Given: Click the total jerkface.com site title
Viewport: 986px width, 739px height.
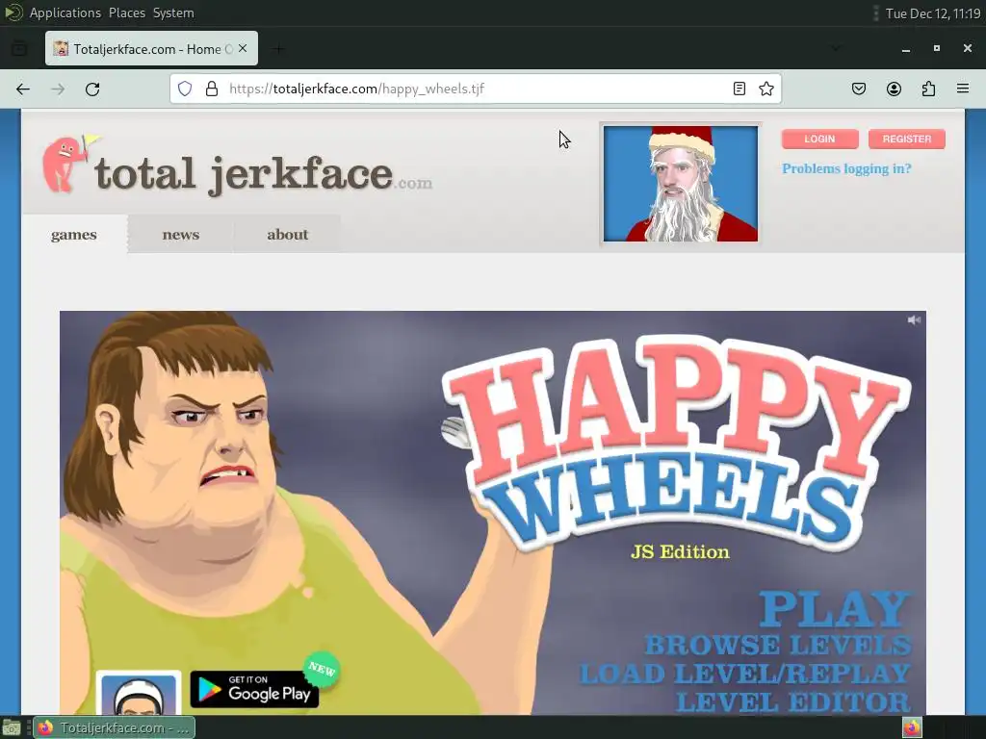Looking at the screenshot, I should (264, 174).
